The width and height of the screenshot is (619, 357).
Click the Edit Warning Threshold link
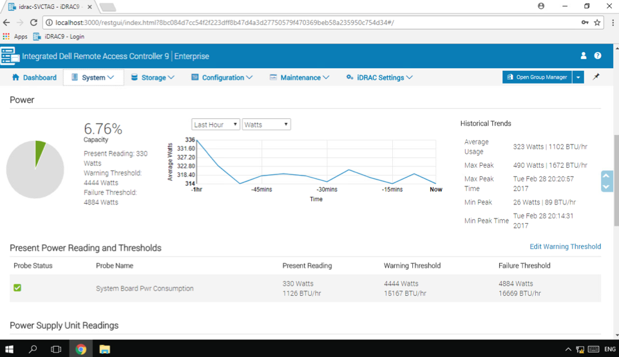566,246
